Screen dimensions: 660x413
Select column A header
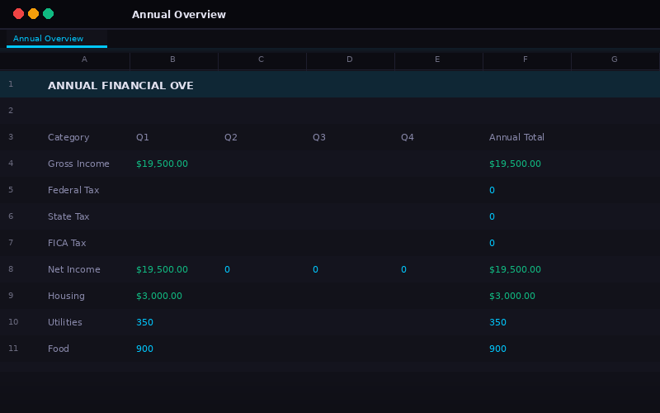(x=84, y=59)
